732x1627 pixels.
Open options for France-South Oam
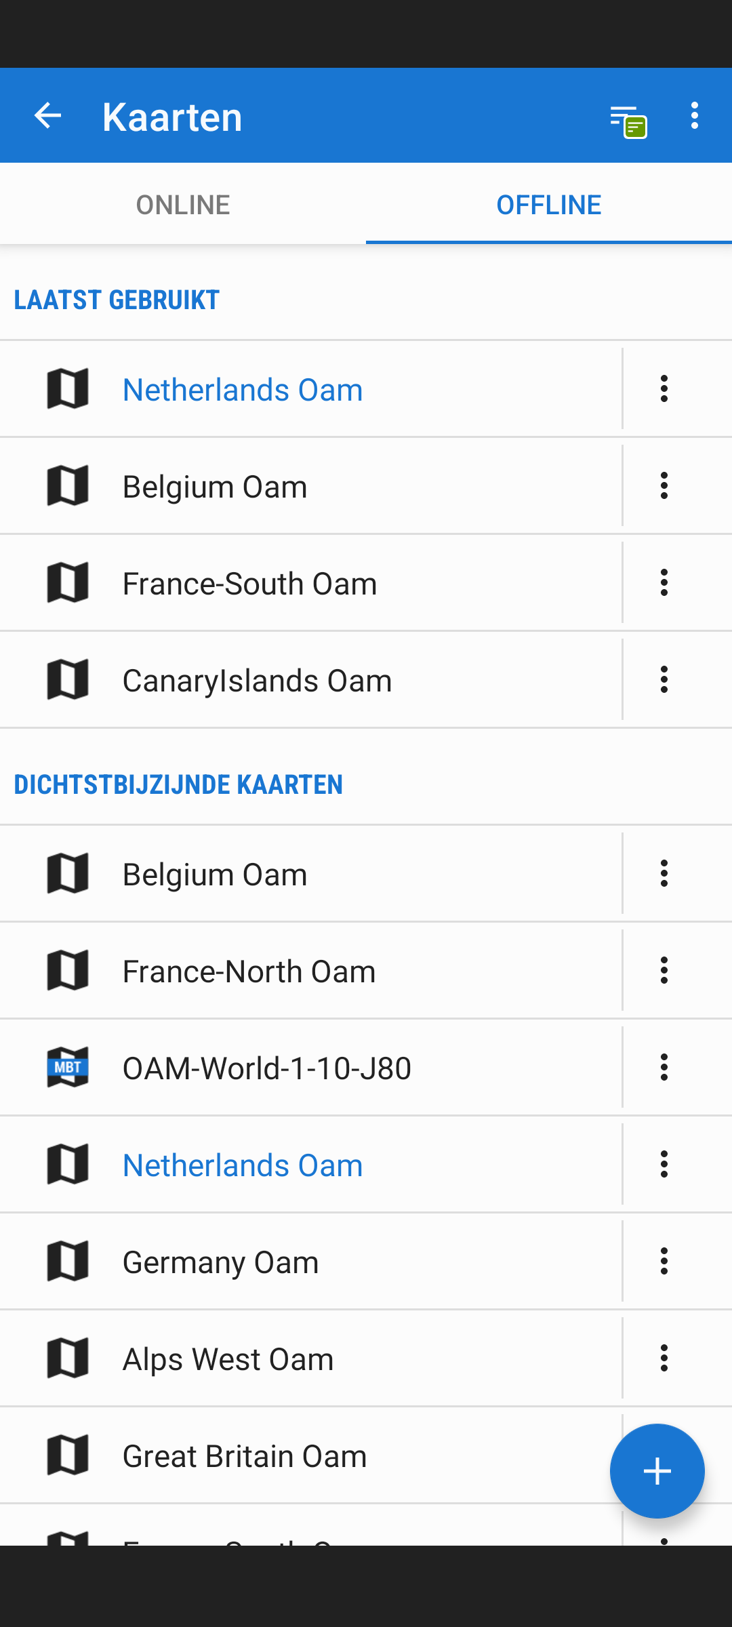664,583
